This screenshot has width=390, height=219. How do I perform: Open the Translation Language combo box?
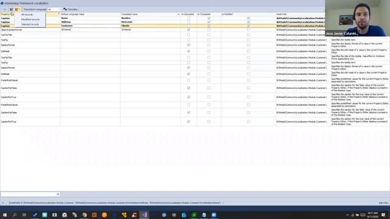click(54, 9)
